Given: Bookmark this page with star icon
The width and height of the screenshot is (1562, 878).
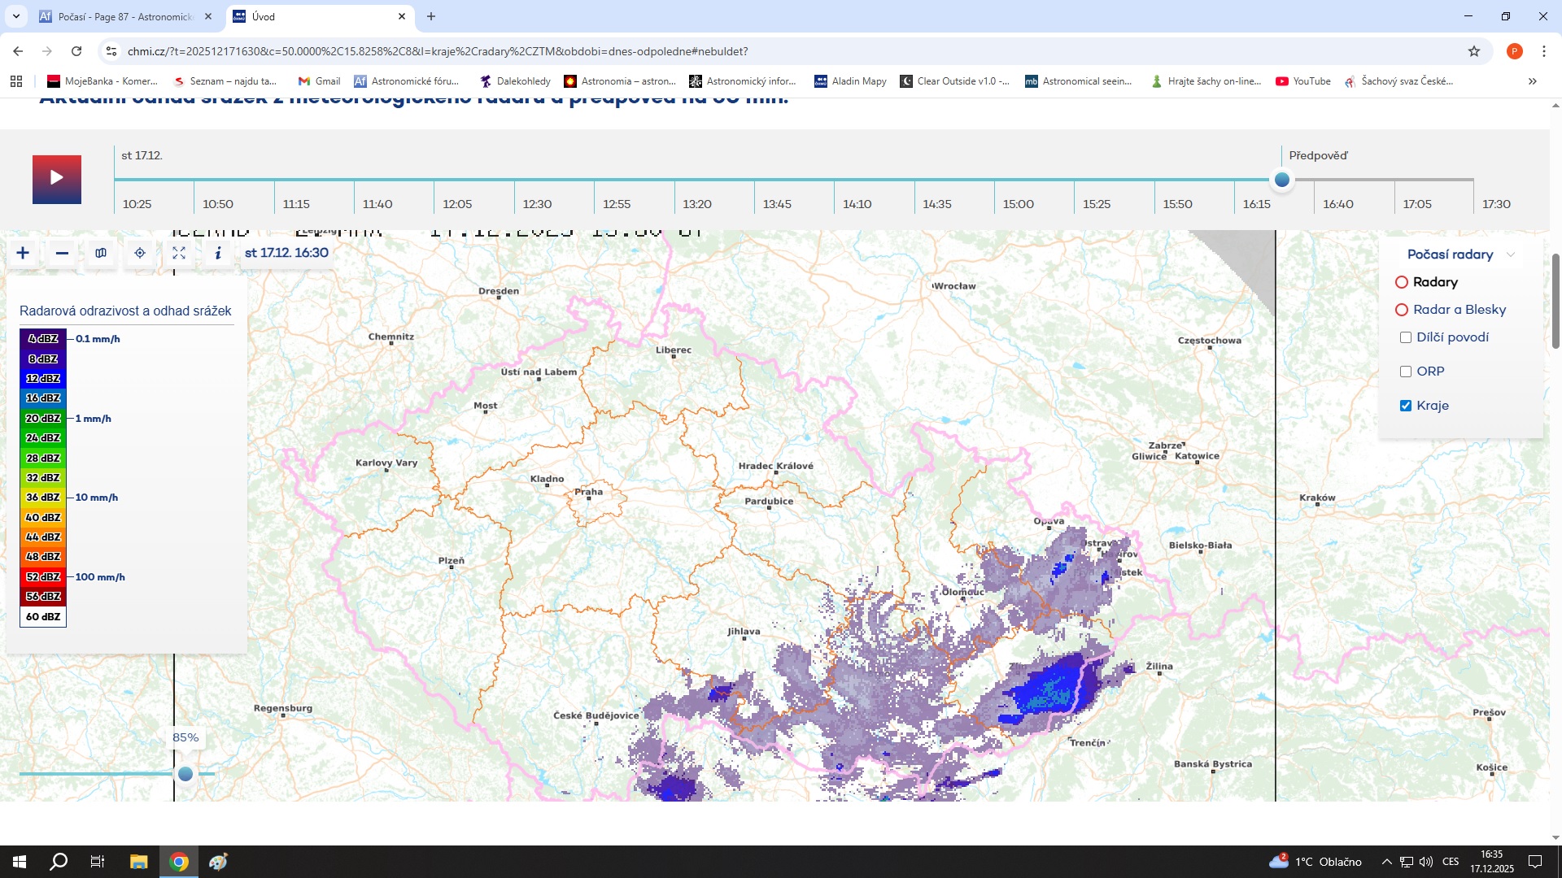Looking at the screenshot, I should (x=1474, y=51).
